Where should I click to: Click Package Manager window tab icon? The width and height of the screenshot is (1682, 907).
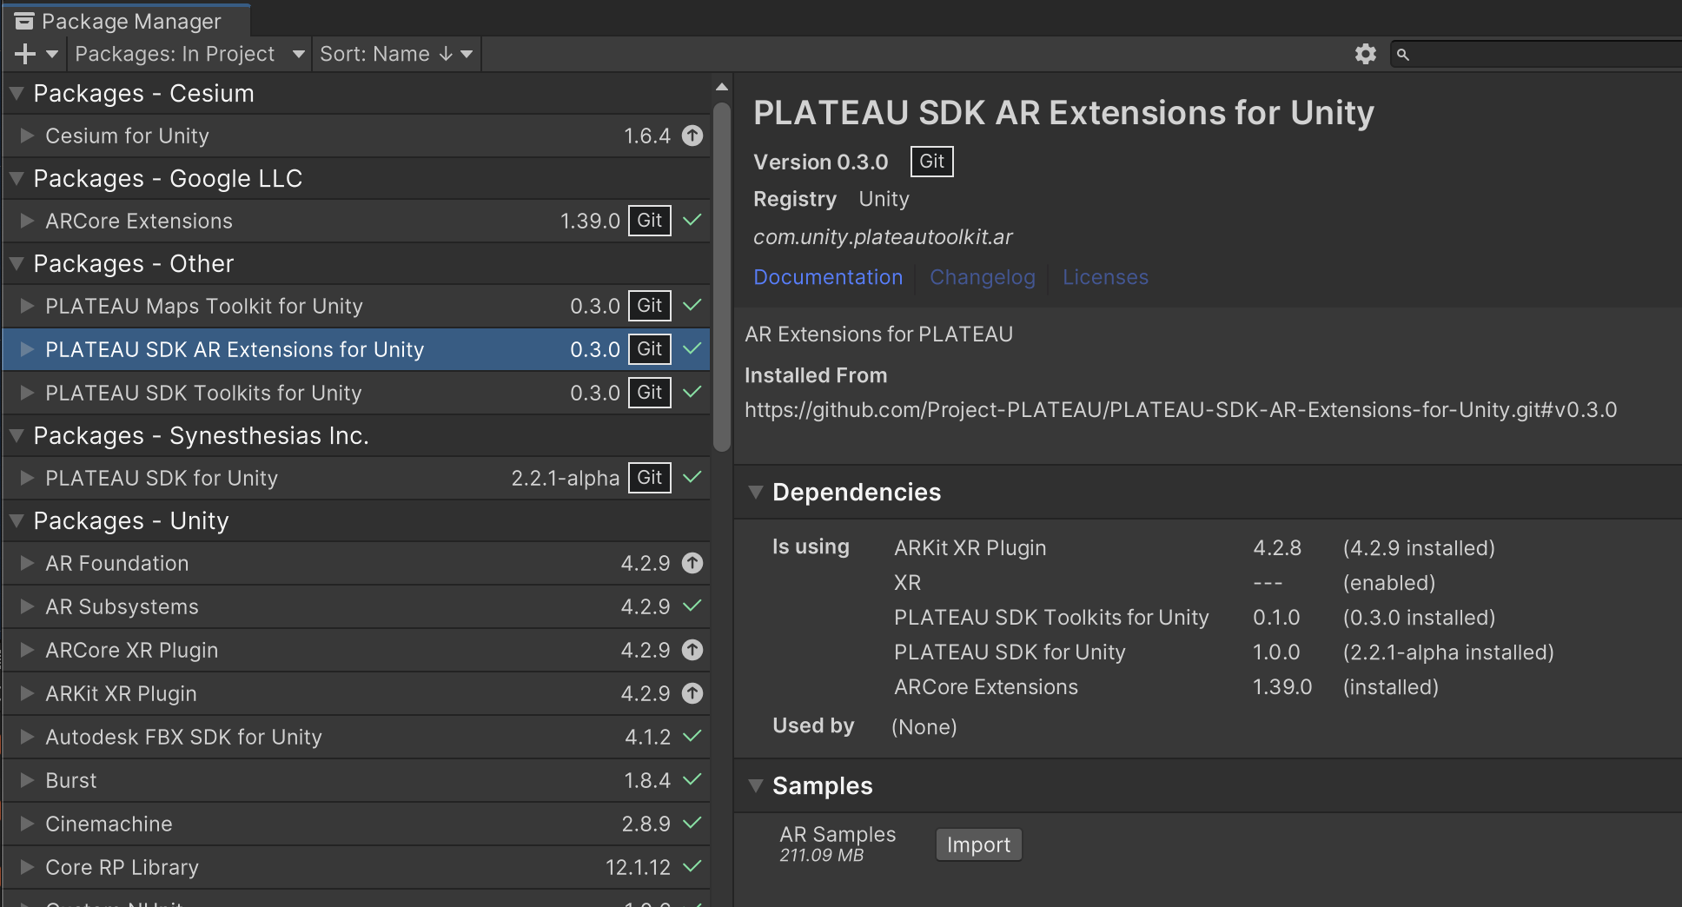(24, 21)
